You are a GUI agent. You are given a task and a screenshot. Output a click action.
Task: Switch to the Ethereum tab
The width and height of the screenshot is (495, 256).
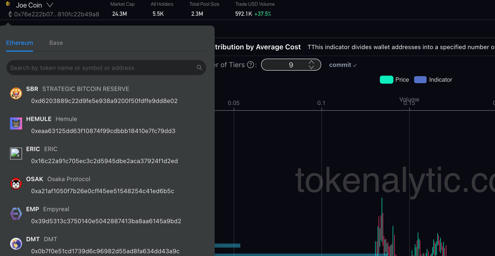20,43
